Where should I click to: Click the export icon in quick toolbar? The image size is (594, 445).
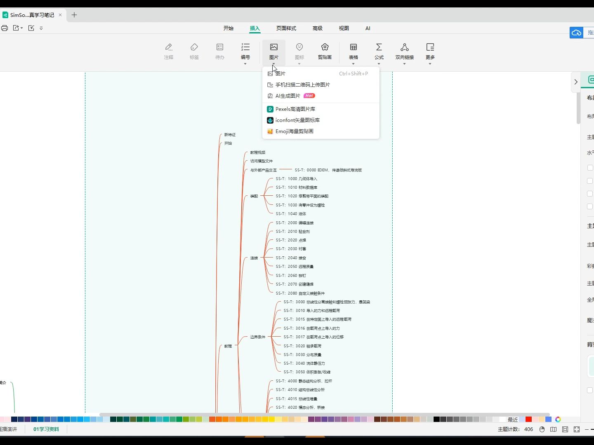[x=16, y=28]
